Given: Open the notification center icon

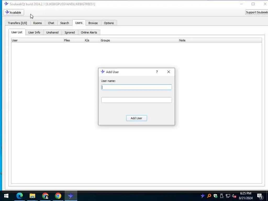Looking at the screenshot, I should tap(260, 196).
